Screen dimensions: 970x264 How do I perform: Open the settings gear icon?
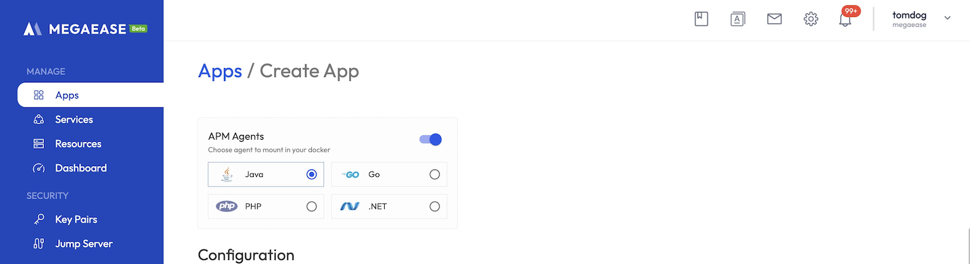point(811,19)
